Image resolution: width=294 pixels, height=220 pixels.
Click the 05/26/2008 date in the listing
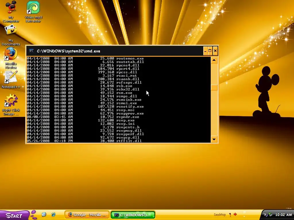click(x=38, y=141)
